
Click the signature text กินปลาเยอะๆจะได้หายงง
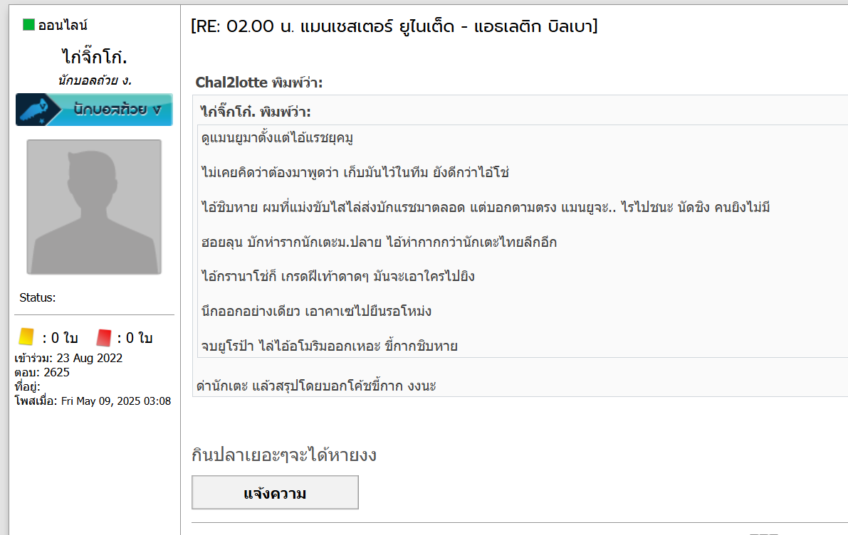pyautogui.click(x=284, y=455)
